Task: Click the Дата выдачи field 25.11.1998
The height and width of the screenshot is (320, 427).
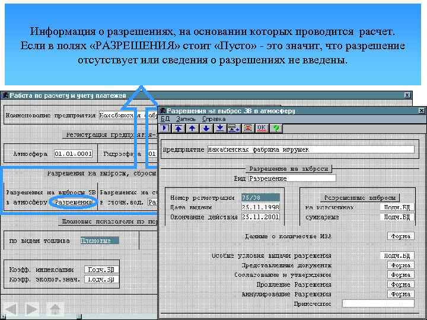Action: click(x=260, y=207)
